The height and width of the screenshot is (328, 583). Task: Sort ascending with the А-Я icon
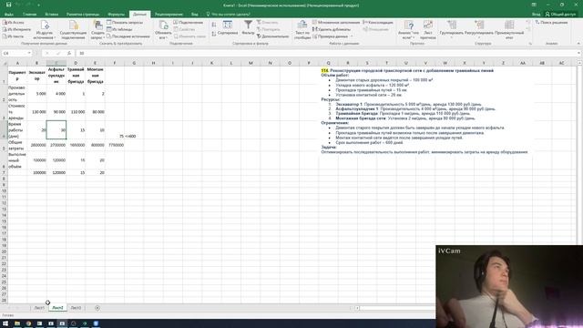tap(214, 25)
